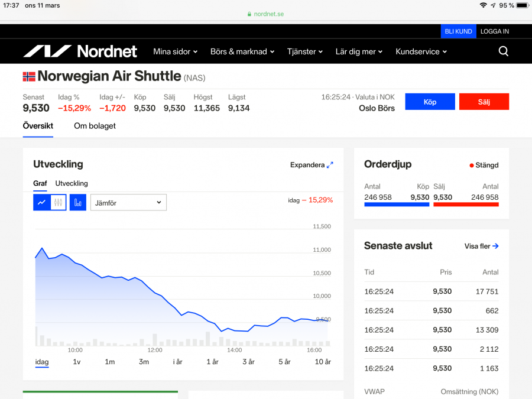Switch to candlestick chart icon
The height and width of the screenshot is (399, 532).
coord(58,202)
